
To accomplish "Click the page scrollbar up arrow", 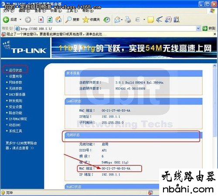I will 215,66.
